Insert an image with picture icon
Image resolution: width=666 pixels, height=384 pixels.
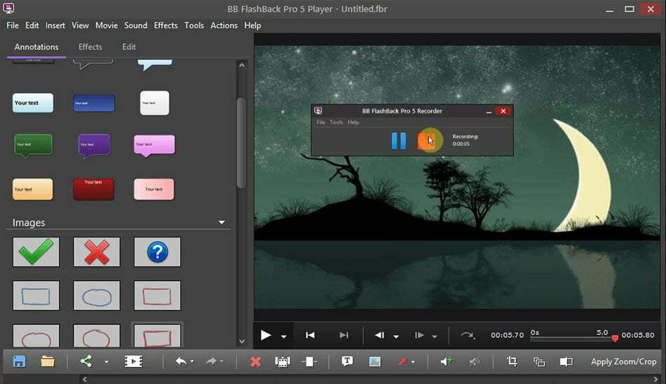click(374, 362)
